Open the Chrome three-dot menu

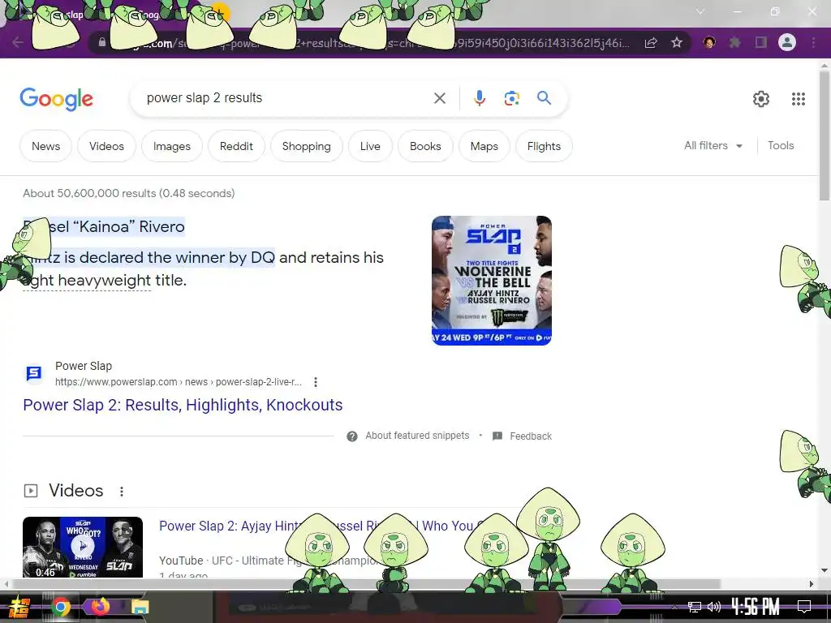(813, 42)
